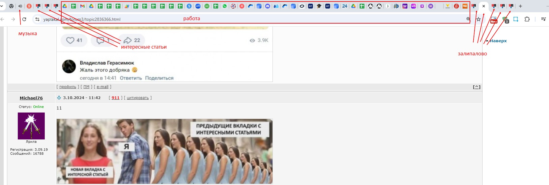Open the black oval ring tab
This screenshot has height=185, width=549.
[302, 6]
